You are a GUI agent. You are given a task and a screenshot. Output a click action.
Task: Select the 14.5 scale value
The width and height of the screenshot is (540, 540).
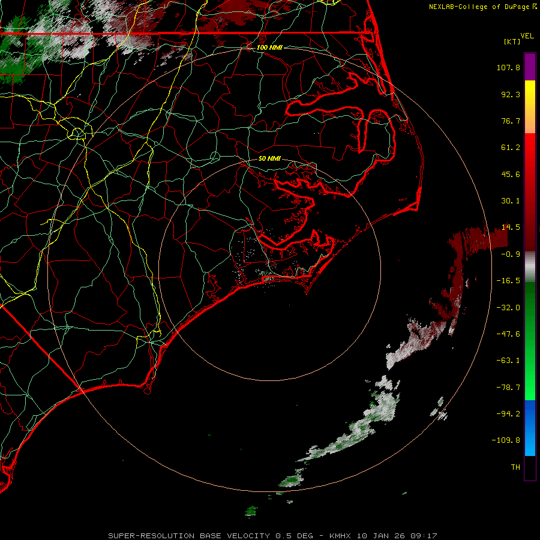click(511, 227)
